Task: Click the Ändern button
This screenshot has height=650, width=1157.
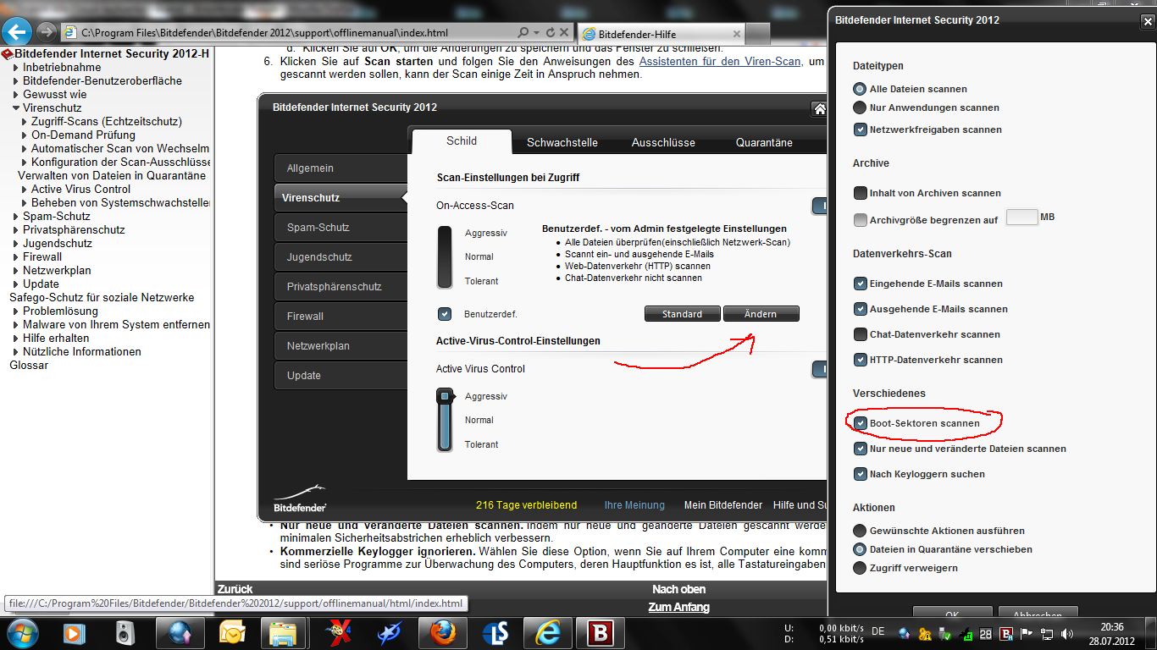Action: pos(761,314)
